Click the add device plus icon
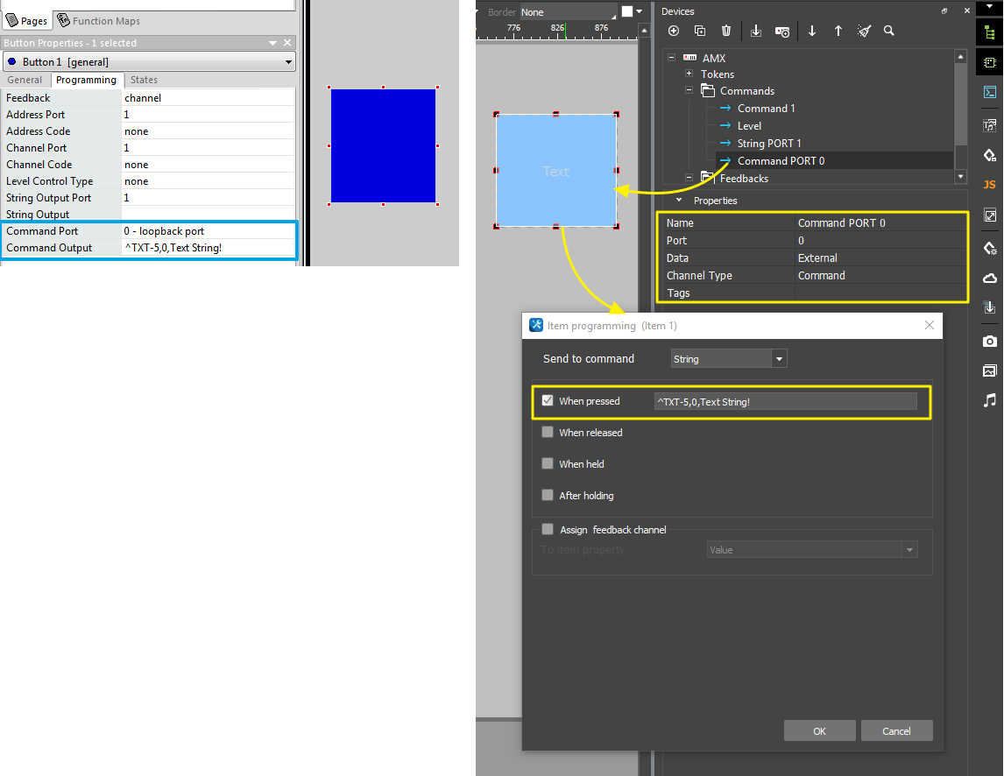The height and width of the screenshot is (776, 1004). [674, 31]
